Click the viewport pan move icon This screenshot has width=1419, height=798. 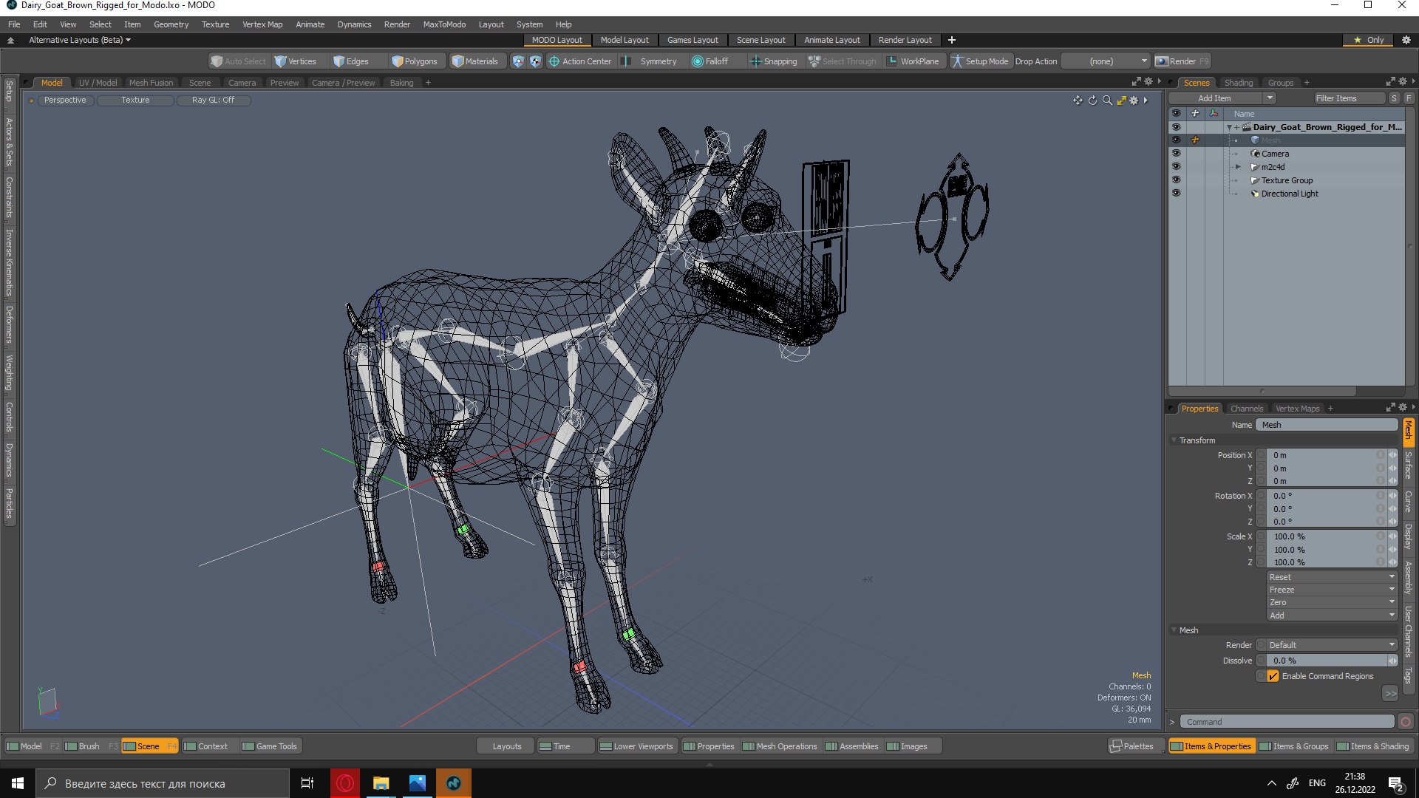point(1078,100)
